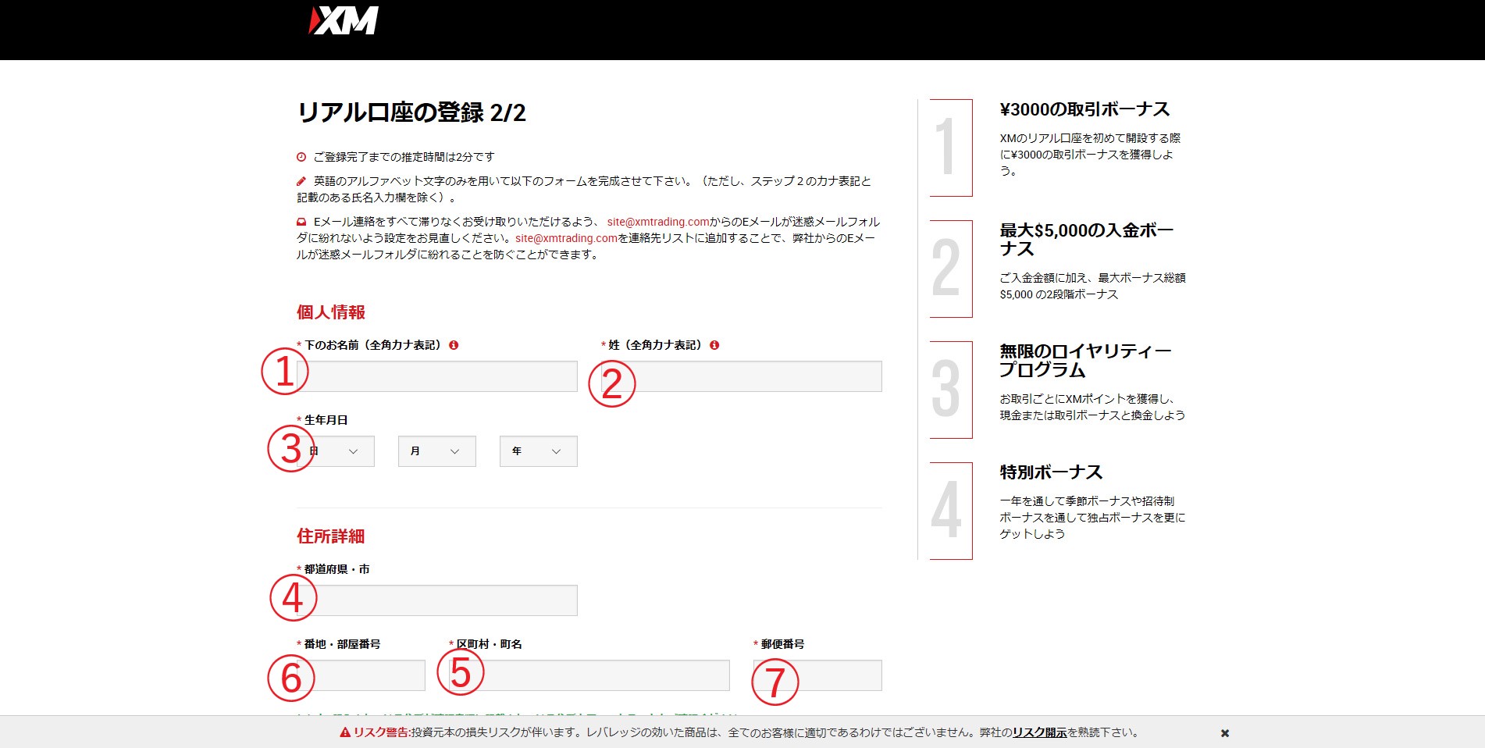The image size is (1485, 748).
Task: Click info icon next to 姓 label
Action: (x=714, y=345)
